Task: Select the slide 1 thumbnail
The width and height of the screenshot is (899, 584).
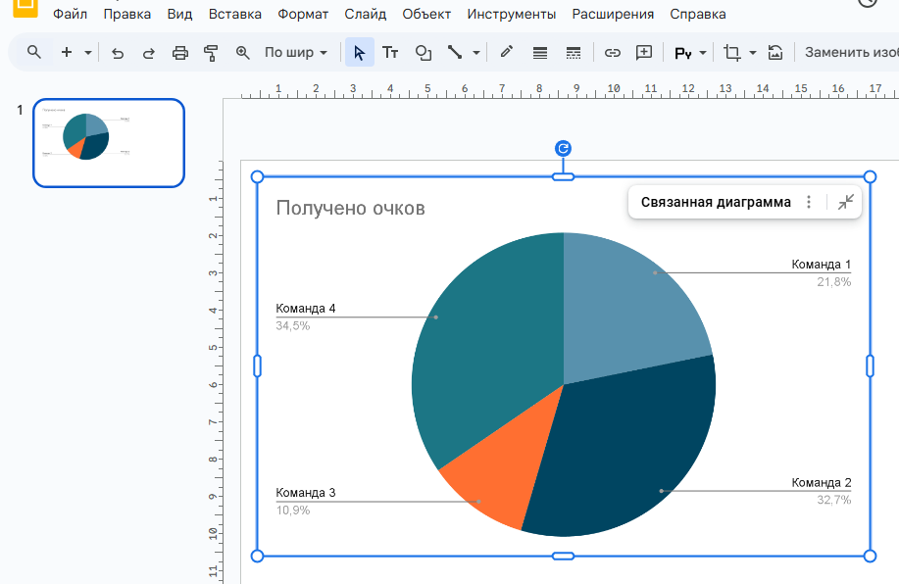Action: tap(108, 142)
